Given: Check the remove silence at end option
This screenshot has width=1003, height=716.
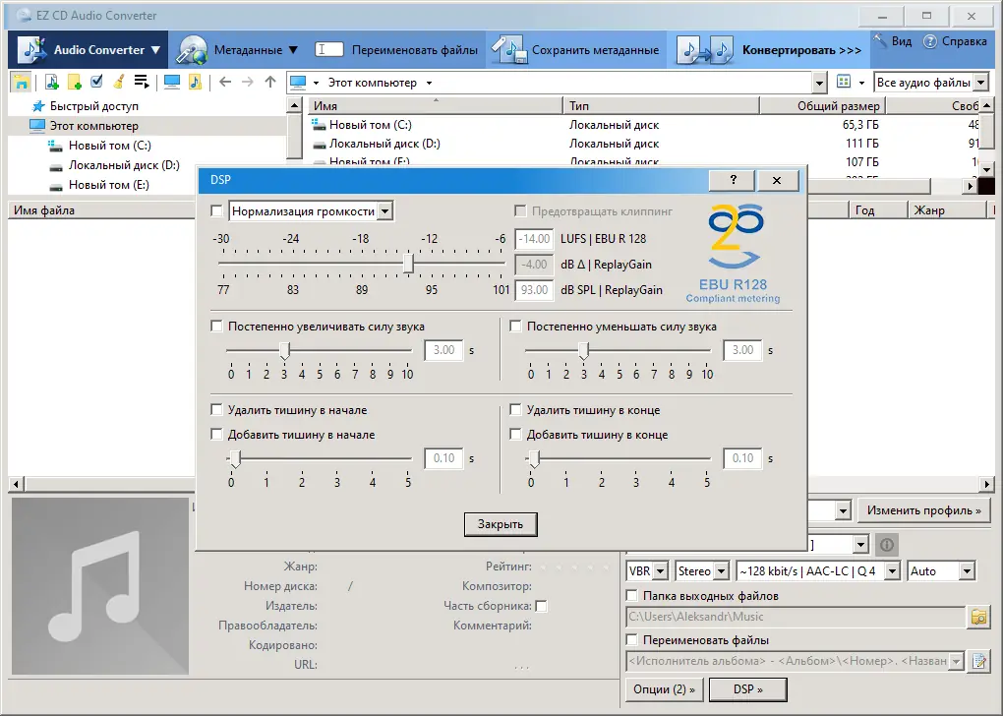Looking at the screenshot, I should pos(515,410).
